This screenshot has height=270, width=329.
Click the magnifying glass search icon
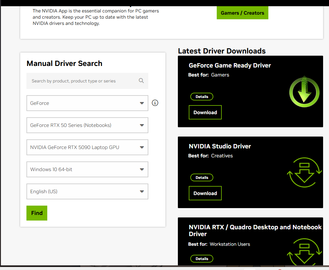[x=141, y=81]
